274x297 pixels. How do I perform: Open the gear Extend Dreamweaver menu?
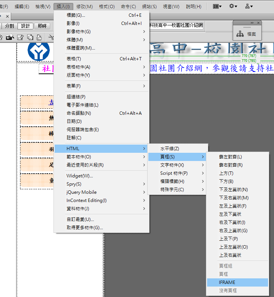point(233,6)
